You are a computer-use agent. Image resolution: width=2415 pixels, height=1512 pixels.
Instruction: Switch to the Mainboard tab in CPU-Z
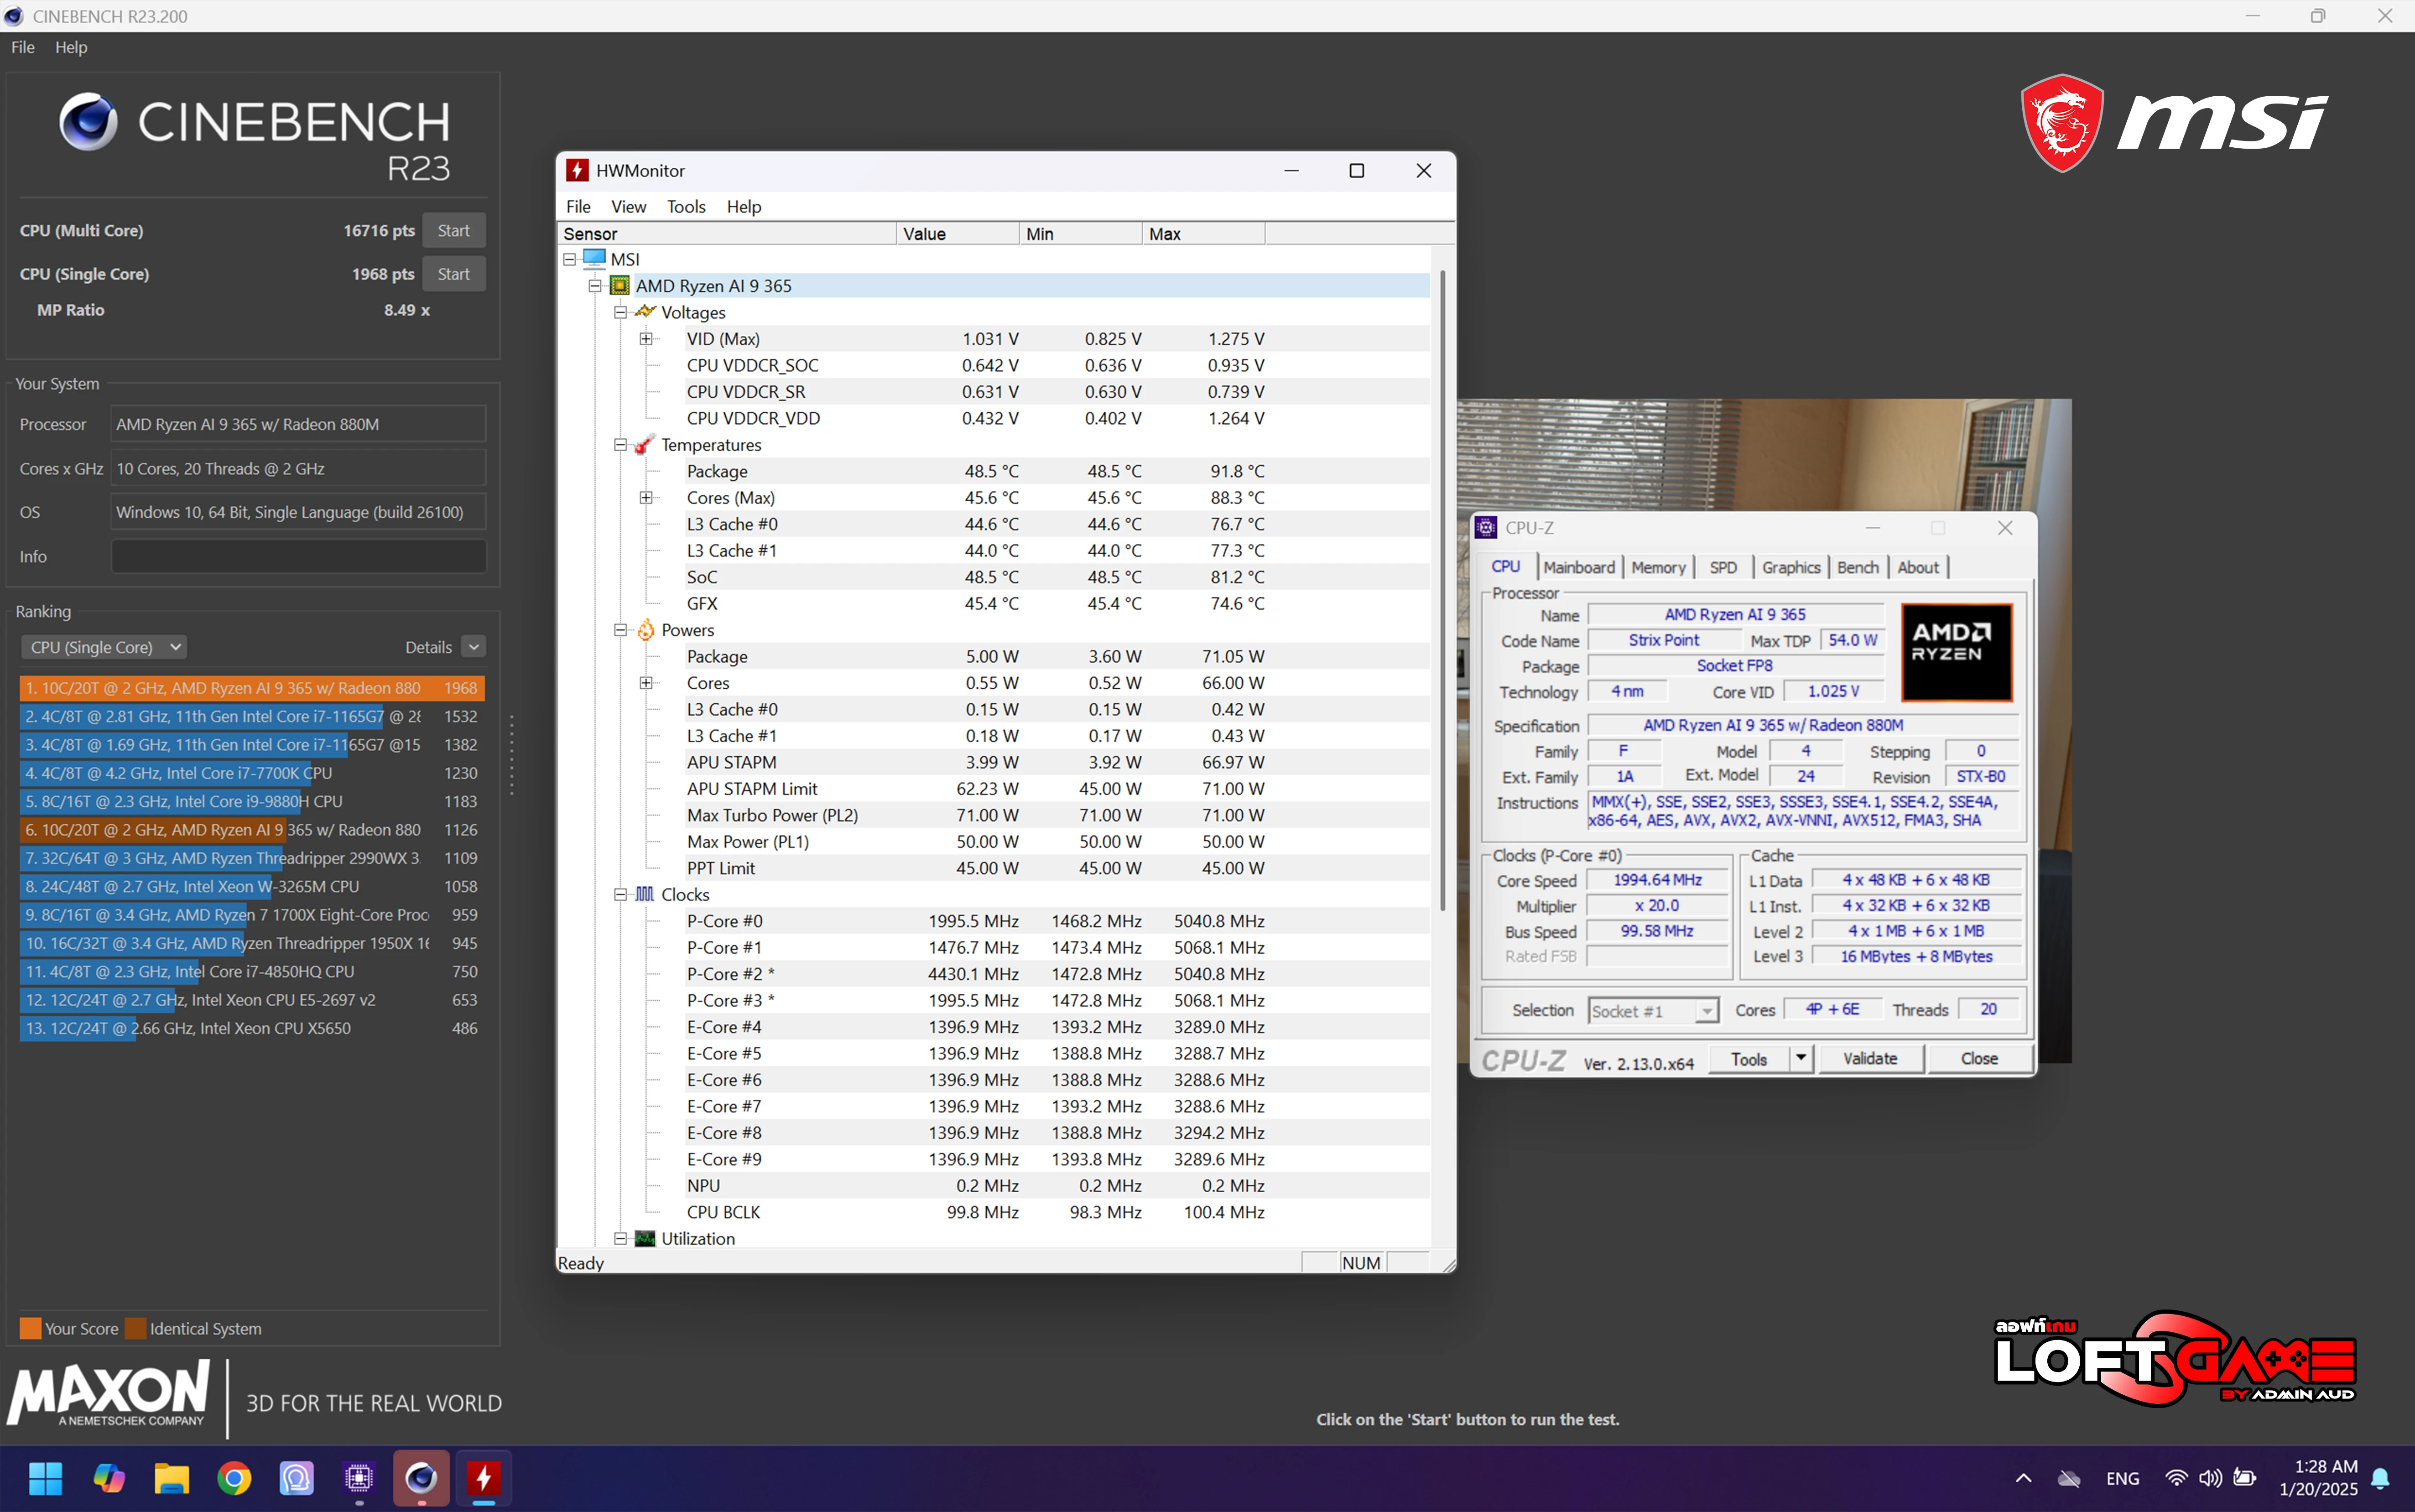pos(1578,567)
